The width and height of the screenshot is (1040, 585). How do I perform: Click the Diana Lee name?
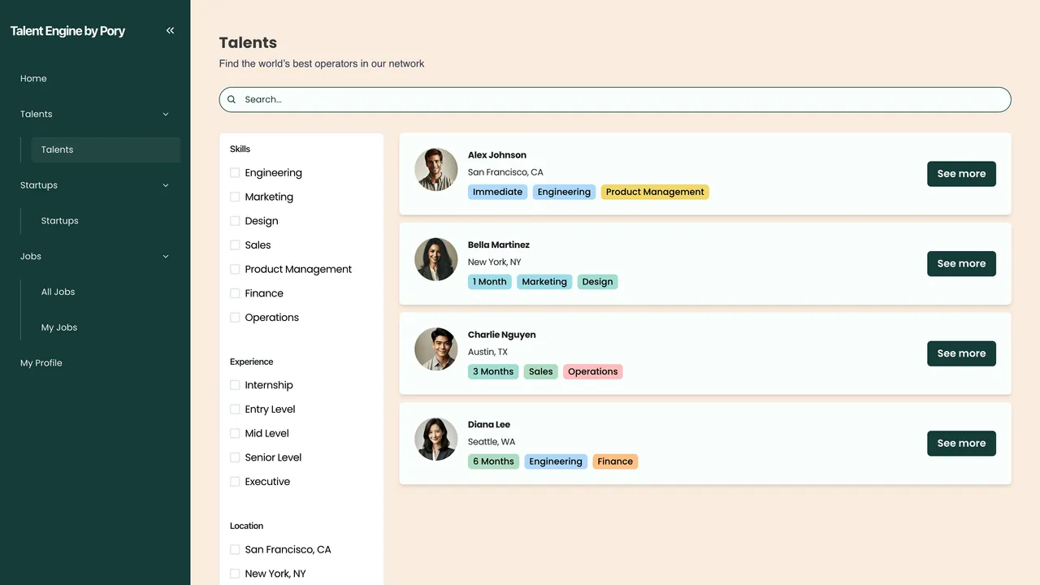coord(489,425)
